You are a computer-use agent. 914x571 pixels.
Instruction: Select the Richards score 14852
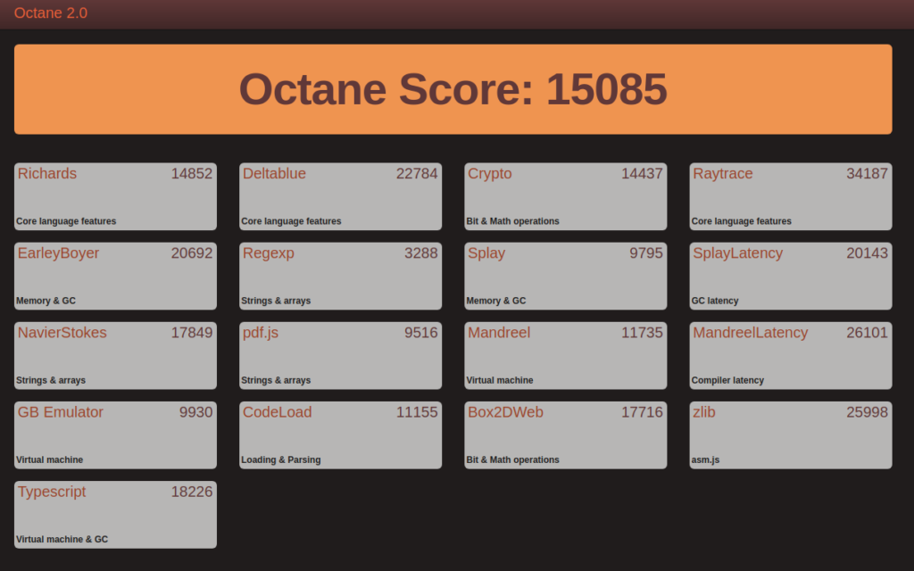click(x=192, y=174)
